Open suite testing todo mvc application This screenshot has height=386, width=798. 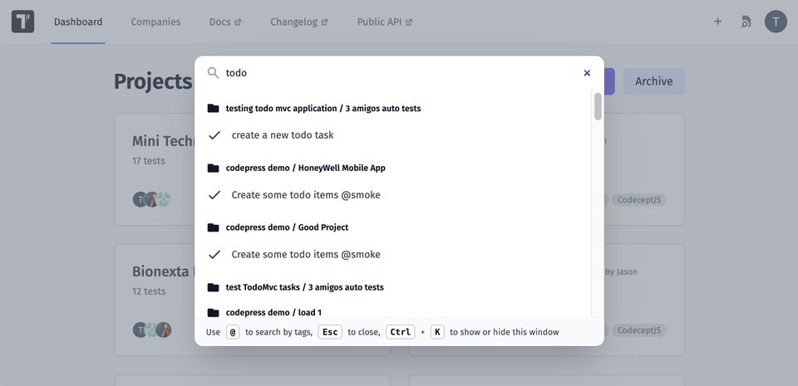323,108
